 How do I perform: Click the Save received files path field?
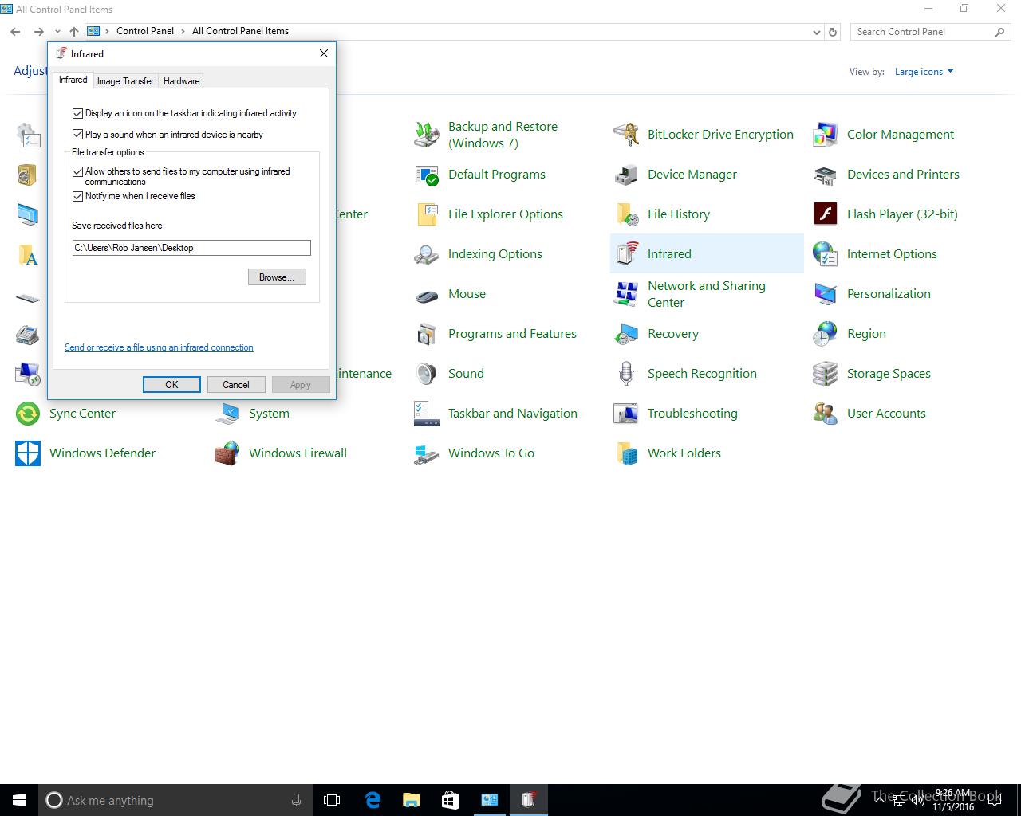(x=191, y=248)
